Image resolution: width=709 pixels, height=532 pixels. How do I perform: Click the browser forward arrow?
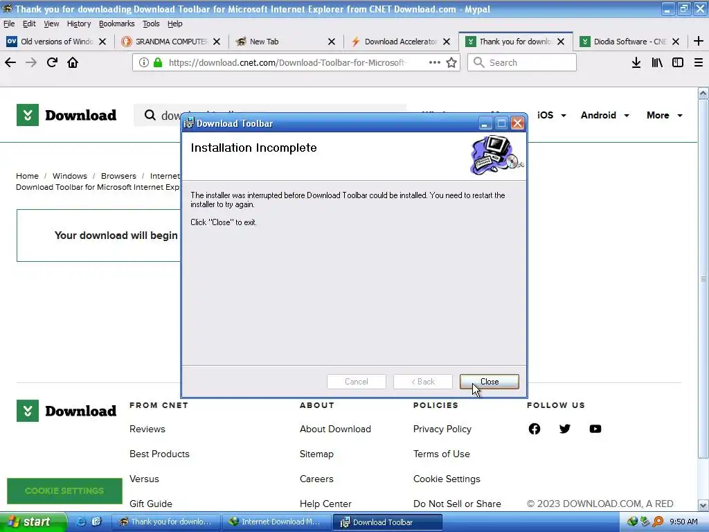tap(31, 62)
